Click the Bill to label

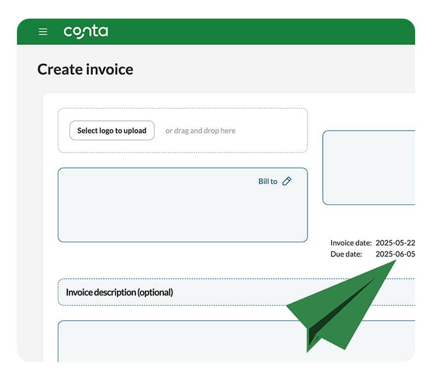tap(267, 182)
